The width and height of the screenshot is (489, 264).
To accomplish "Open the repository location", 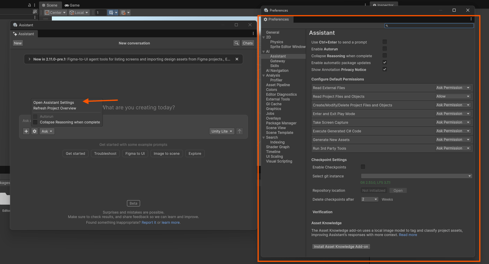I will coord(398,191).
